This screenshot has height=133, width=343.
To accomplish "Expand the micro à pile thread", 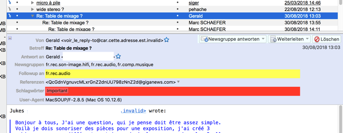I will point(33,3).
